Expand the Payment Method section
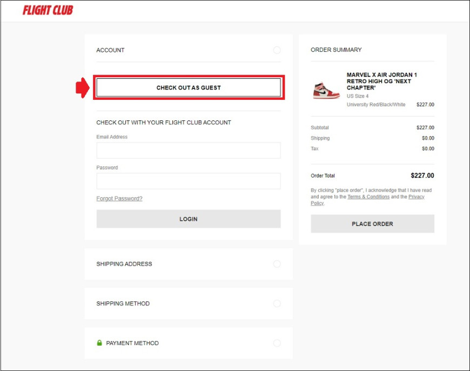470x371 pixels. pyautogui.click(x=189, y=343)
